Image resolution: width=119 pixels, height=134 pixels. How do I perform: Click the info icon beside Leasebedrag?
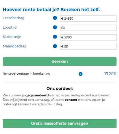click(x=55, y=18)
